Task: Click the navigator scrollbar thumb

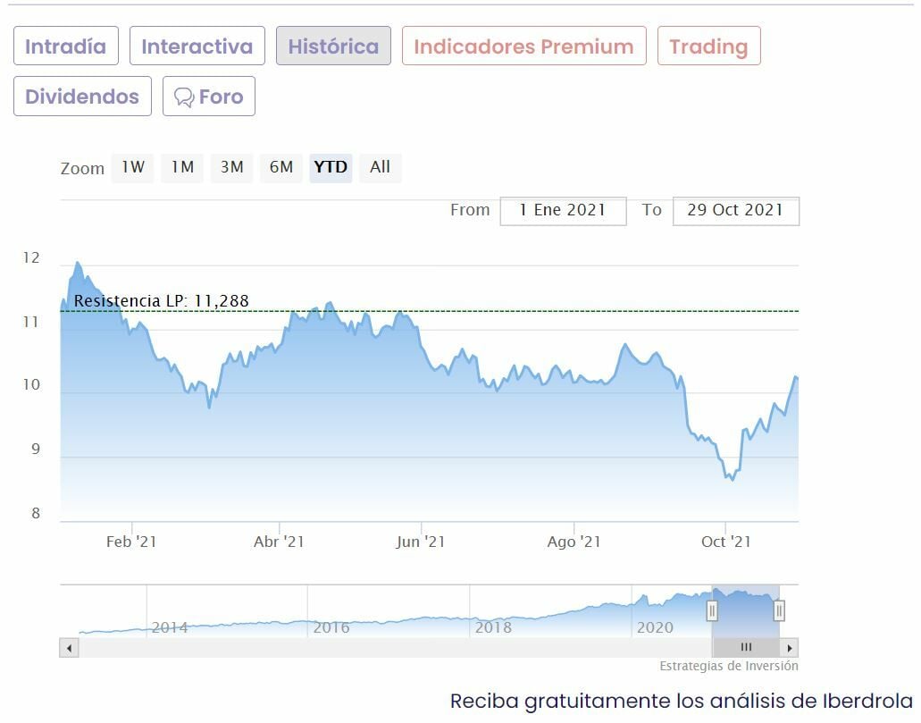Action: pyautogui.click(x=746, y=648)
